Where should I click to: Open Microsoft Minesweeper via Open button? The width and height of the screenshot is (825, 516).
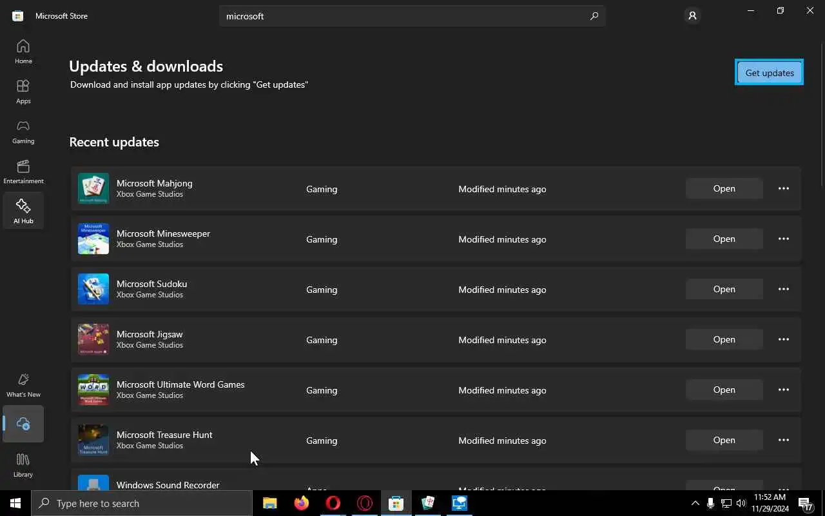coord(724,239)
